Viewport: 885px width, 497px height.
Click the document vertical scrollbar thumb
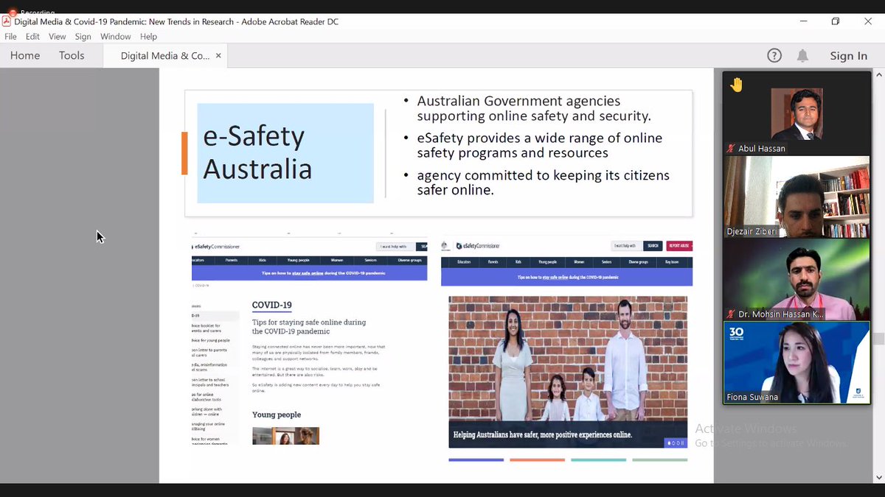pyautogui.click(x=878, y=339)
